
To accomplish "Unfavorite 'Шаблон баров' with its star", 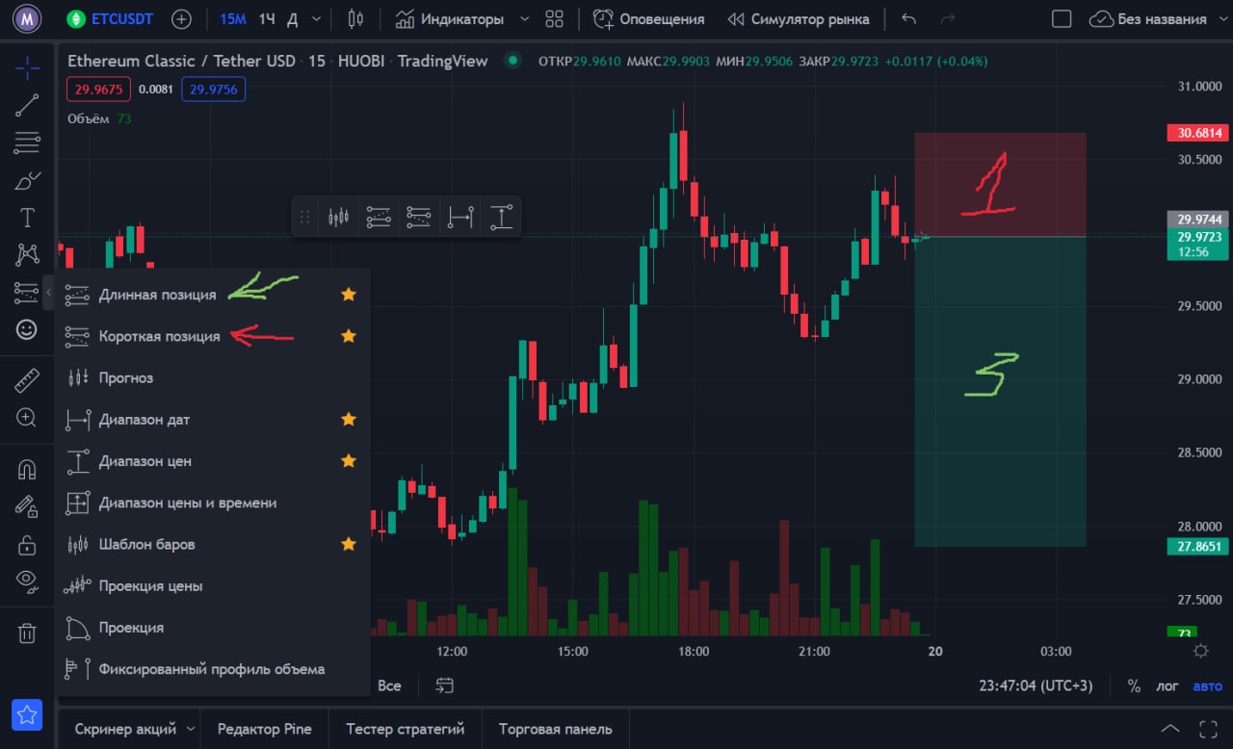I will (x=349, y=544).
